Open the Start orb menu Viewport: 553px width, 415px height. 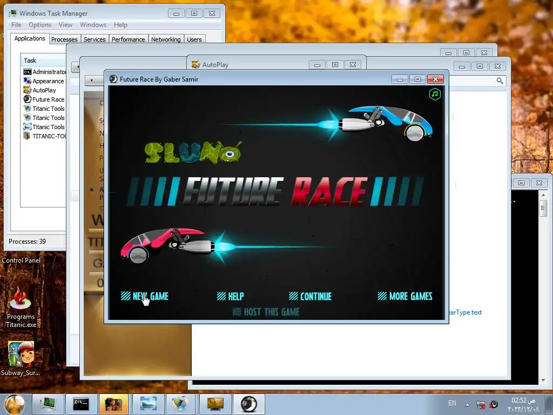(x=15, y=404)
